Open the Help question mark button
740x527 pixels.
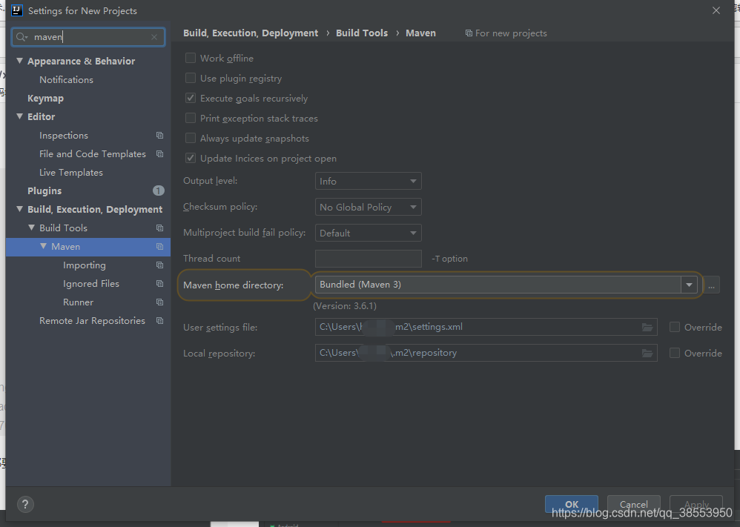[x=25, y=504]
